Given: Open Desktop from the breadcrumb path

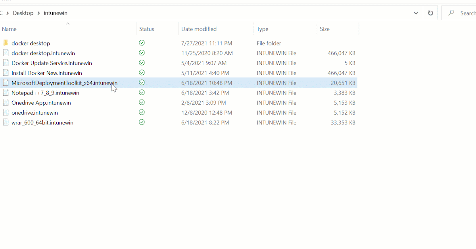Looking at the screenshot, I should pos(23,13).
